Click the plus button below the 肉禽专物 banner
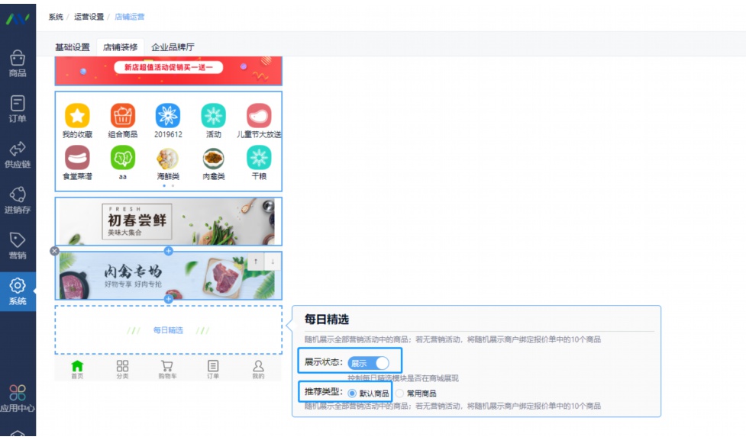Viewport: 746px width, 440px height. coord(167,300)
